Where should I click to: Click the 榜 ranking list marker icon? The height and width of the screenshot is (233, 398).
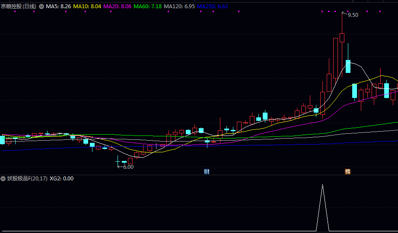[x=347, y=171]
